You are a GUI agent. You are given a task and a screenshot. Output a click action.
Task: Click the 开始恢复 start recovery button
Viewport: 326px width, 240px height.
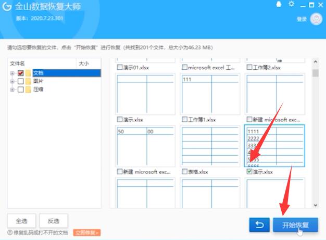point(295,225)
